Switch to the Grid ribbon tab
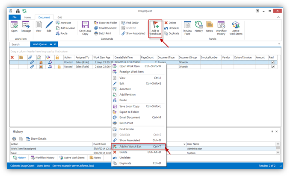 [x=60, y=18]
